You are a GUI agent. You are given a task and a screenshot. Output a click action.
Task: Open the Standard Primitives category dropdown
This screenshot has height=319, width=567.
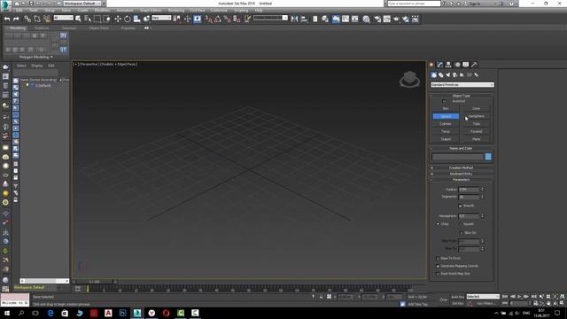tap(462, 85)
